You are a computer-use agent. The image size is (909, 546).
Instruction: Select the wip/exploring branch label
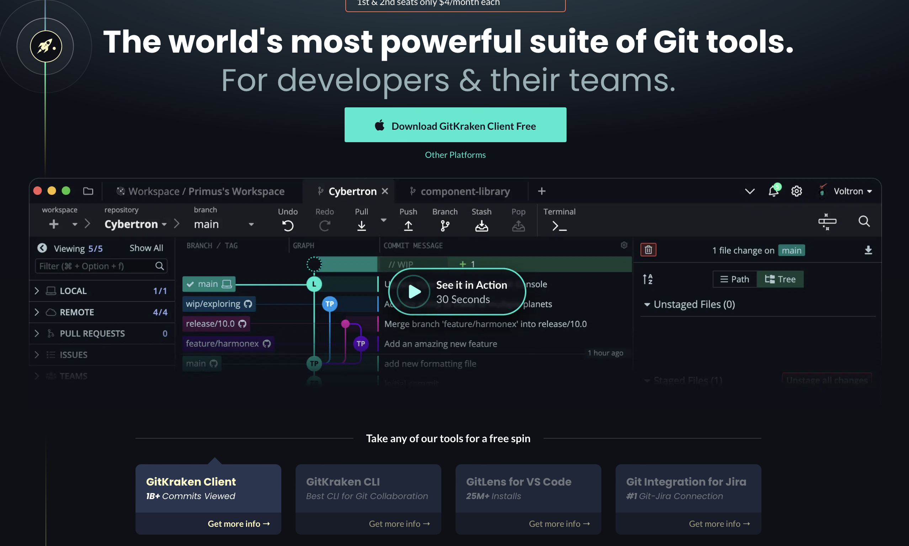(219, 304)
